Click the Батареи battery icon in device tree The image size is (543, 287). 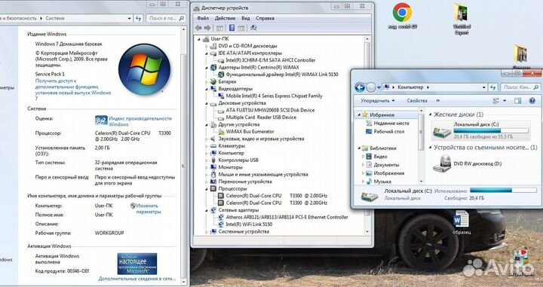213,82
